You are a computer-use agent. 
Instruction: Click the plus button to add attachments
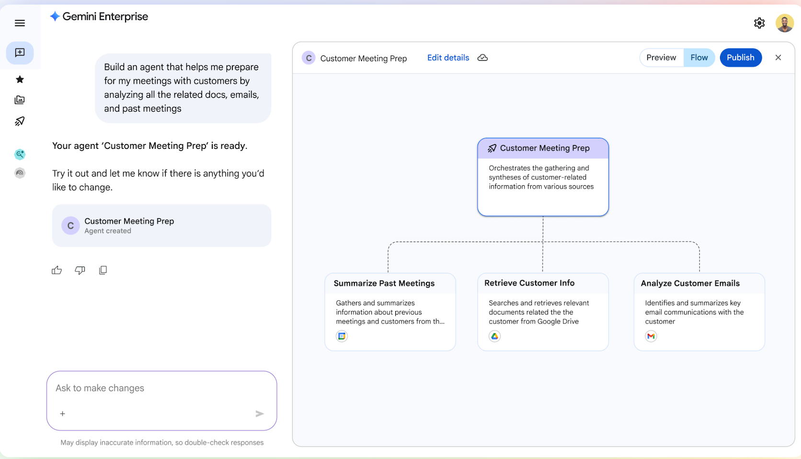[63, 414]
